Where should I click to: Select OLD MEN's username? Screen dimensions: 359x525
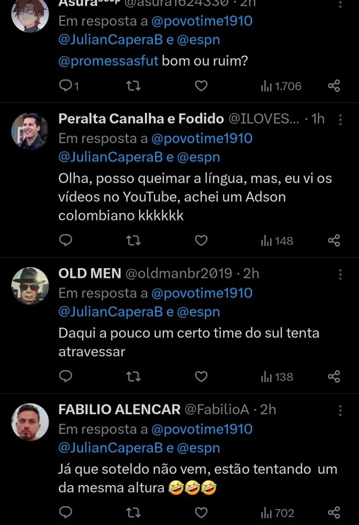click(89, 273)
